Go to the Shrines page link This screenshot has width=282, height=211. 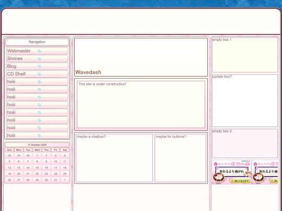pos(37,58)
